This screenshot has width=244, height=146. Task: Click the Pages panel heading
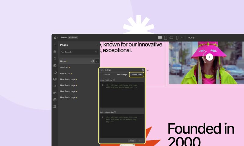(64, 45)
